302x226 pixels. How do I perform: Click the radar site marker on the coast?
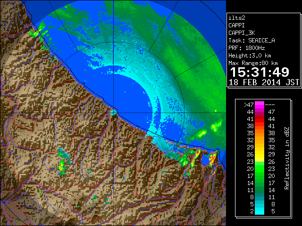[x=113, y=112]
